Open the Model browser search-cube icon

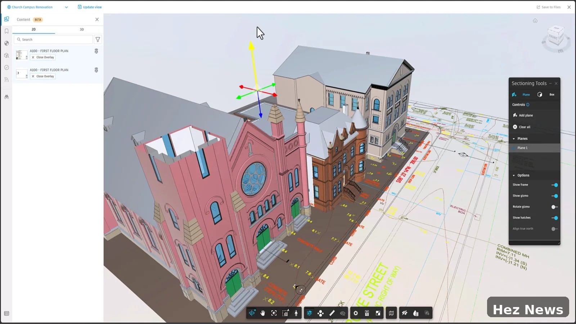click(x=6, y=55)
